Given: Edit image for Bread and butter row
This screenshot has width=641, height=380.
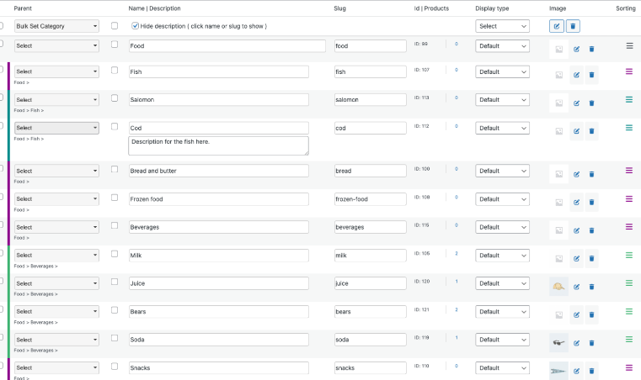Looking at the screenshot, I should (576, 174).
